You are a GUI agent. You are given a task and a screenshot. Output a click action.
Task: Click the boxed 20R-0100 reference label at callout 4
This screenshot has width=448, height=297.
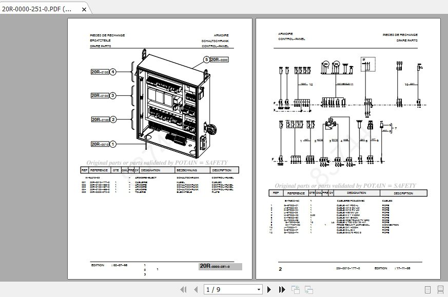coord(100,72)
